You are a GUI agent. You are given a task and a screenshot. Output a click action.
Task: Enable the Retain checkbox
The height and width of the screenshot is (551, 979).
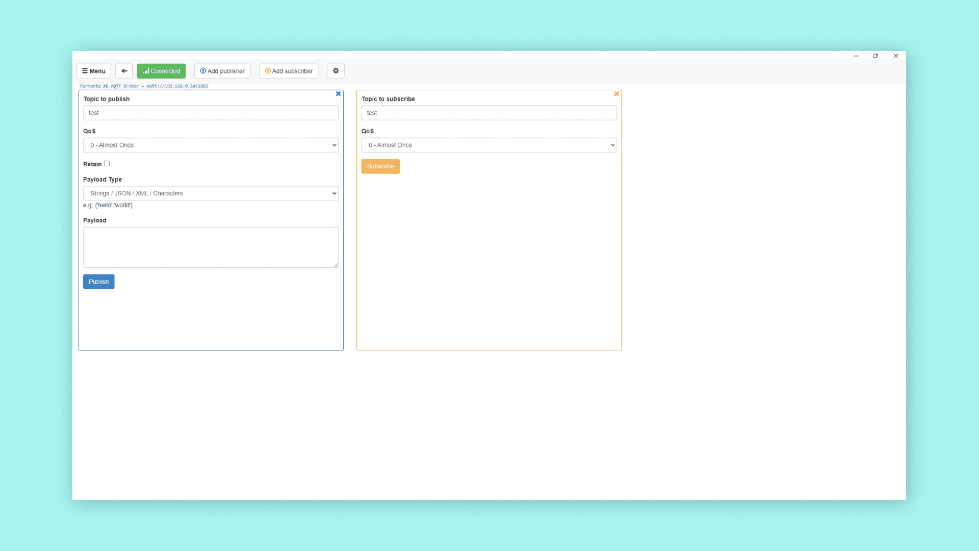[107, 164]
